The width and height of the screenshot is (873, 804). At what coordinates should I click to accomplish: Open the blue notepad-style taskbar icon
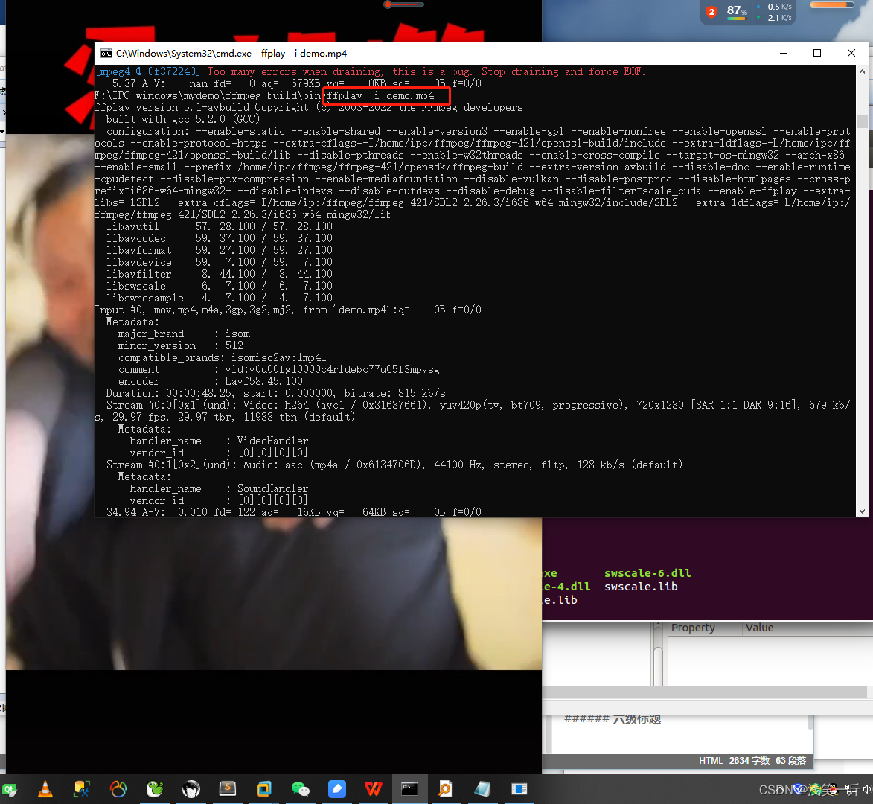[482, 789]
